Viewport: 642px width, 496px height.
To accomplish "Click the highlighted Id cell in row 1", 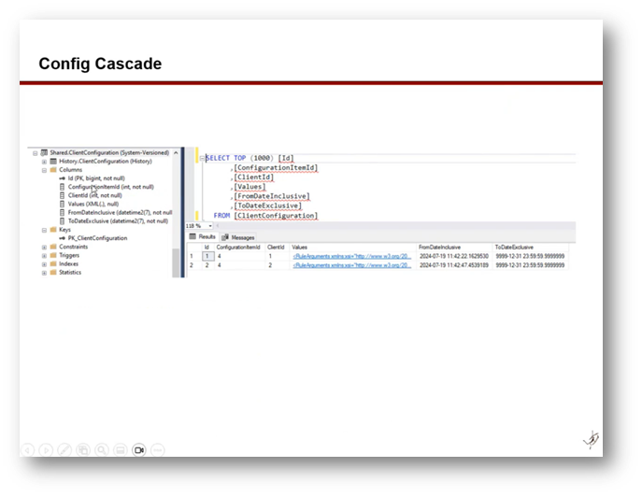I will tap(207, 256).
